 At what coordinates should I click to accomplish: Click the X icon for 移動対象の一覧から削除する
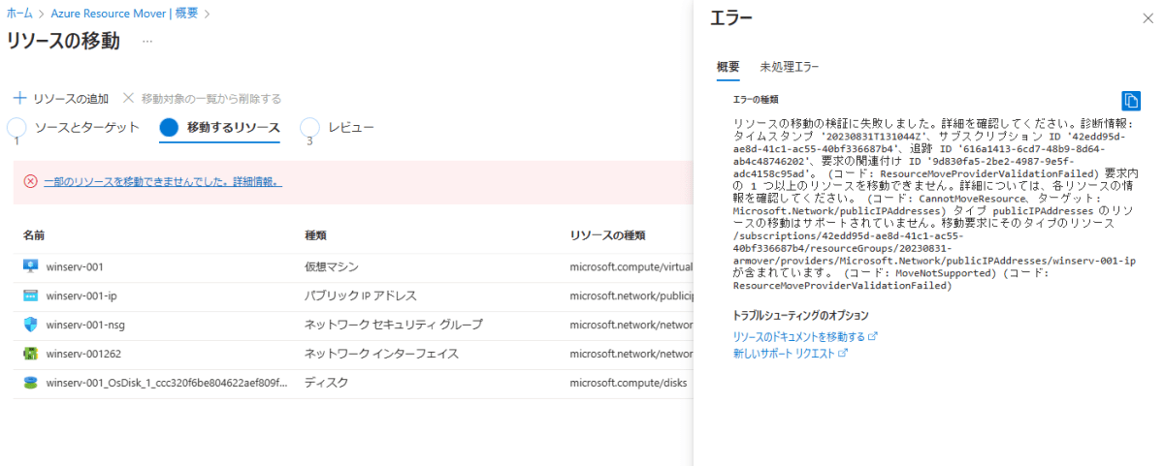point(129,99)
